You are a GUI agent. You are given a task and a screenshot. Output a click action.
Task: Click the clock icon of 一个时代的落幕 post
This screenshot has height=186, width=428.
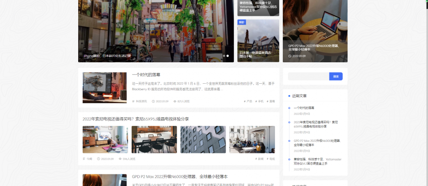153,101
